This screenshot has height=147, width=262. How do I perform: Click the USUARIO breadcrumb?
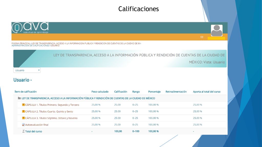55,45
